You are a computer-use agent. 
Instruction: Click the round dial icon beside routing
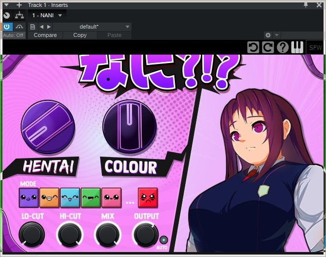[7, 15]
